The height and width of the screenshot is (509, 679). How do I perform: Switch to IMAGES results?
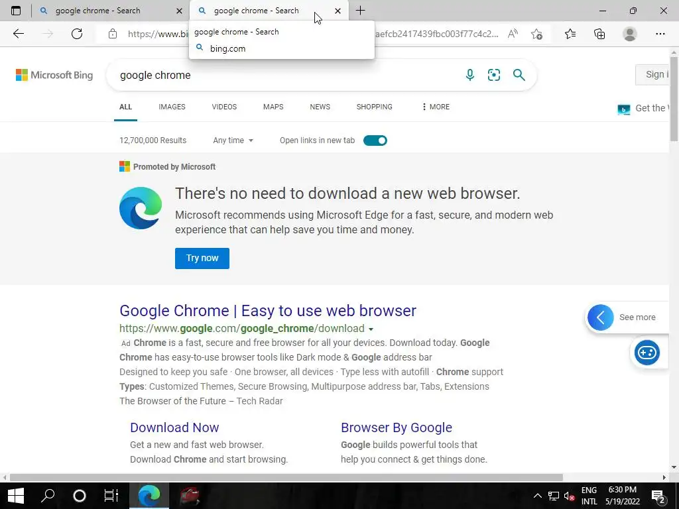(172, 107)
